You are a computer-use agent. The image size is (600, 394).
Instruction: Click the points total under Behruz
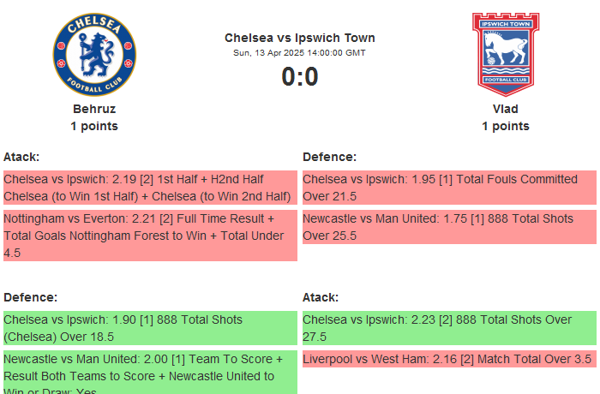point(94,126)
